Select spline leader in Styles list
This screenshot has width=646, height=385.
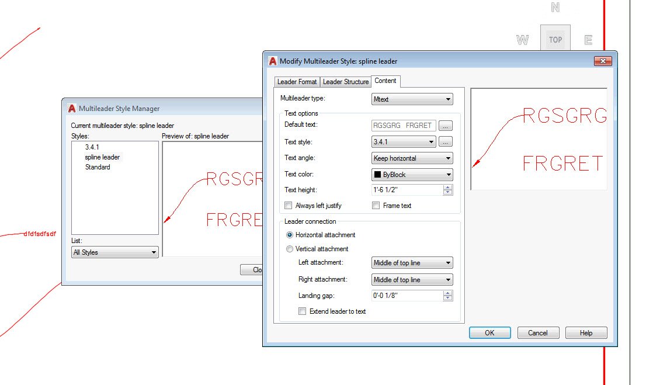[x=102, y=157]
